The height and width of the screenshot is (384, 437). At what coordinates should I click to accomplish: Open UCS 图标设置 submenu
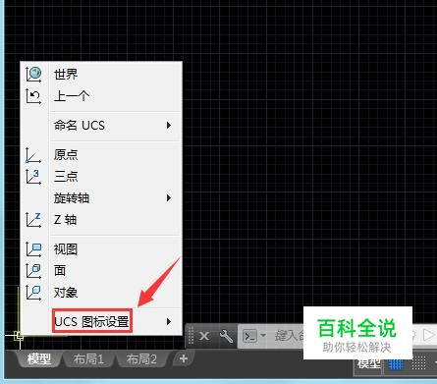(101, 322)
